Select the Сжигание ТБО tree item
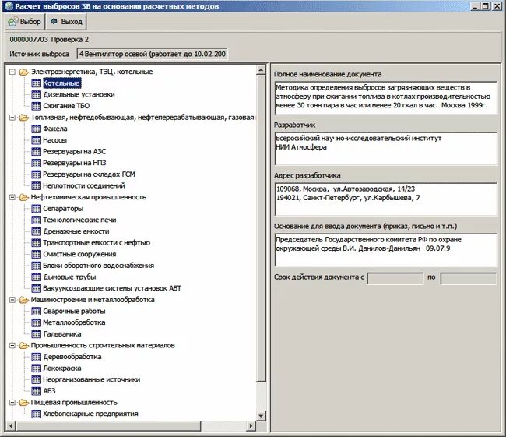The height and width of the screenshot is (437, 506). (x=66, y=106)
